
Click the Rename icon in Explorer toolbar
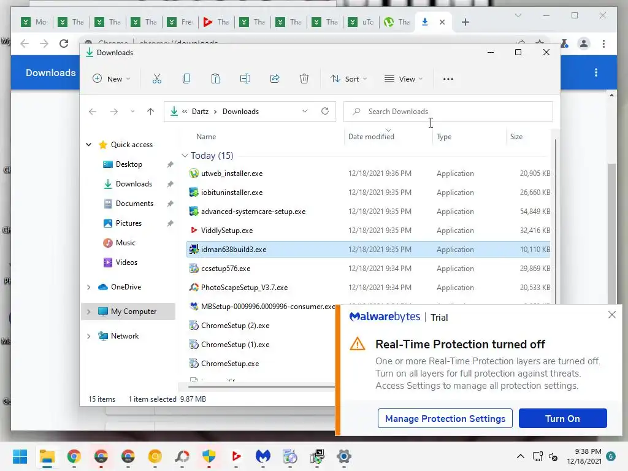245,79
